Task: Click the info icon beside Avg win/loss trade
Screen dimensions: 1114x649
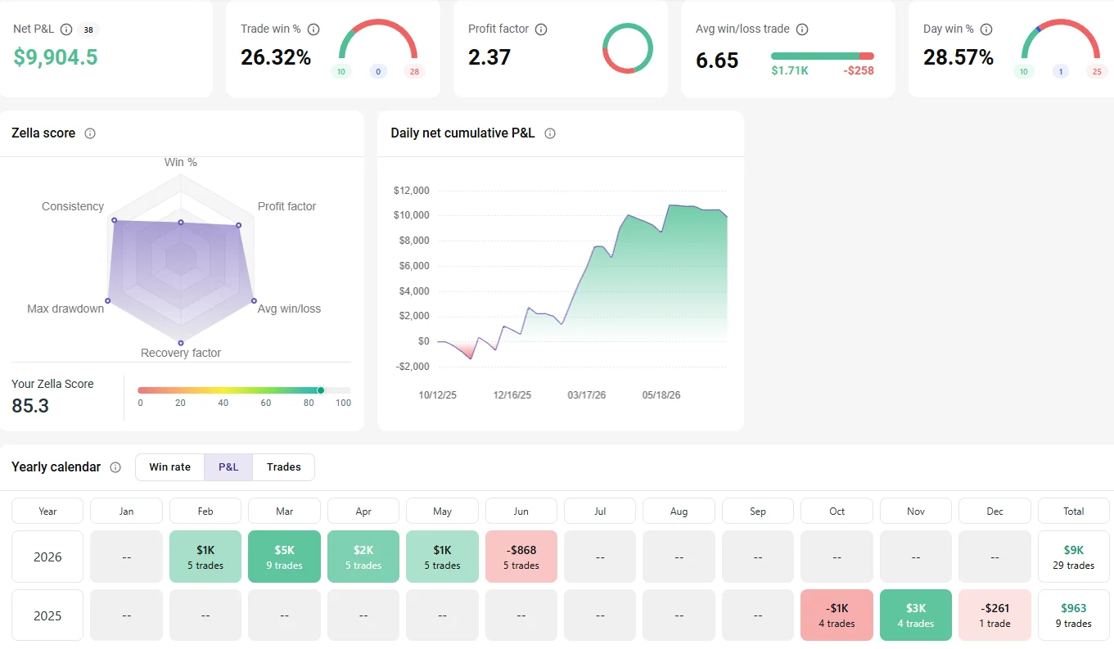Action: click(x=802, y=29)
